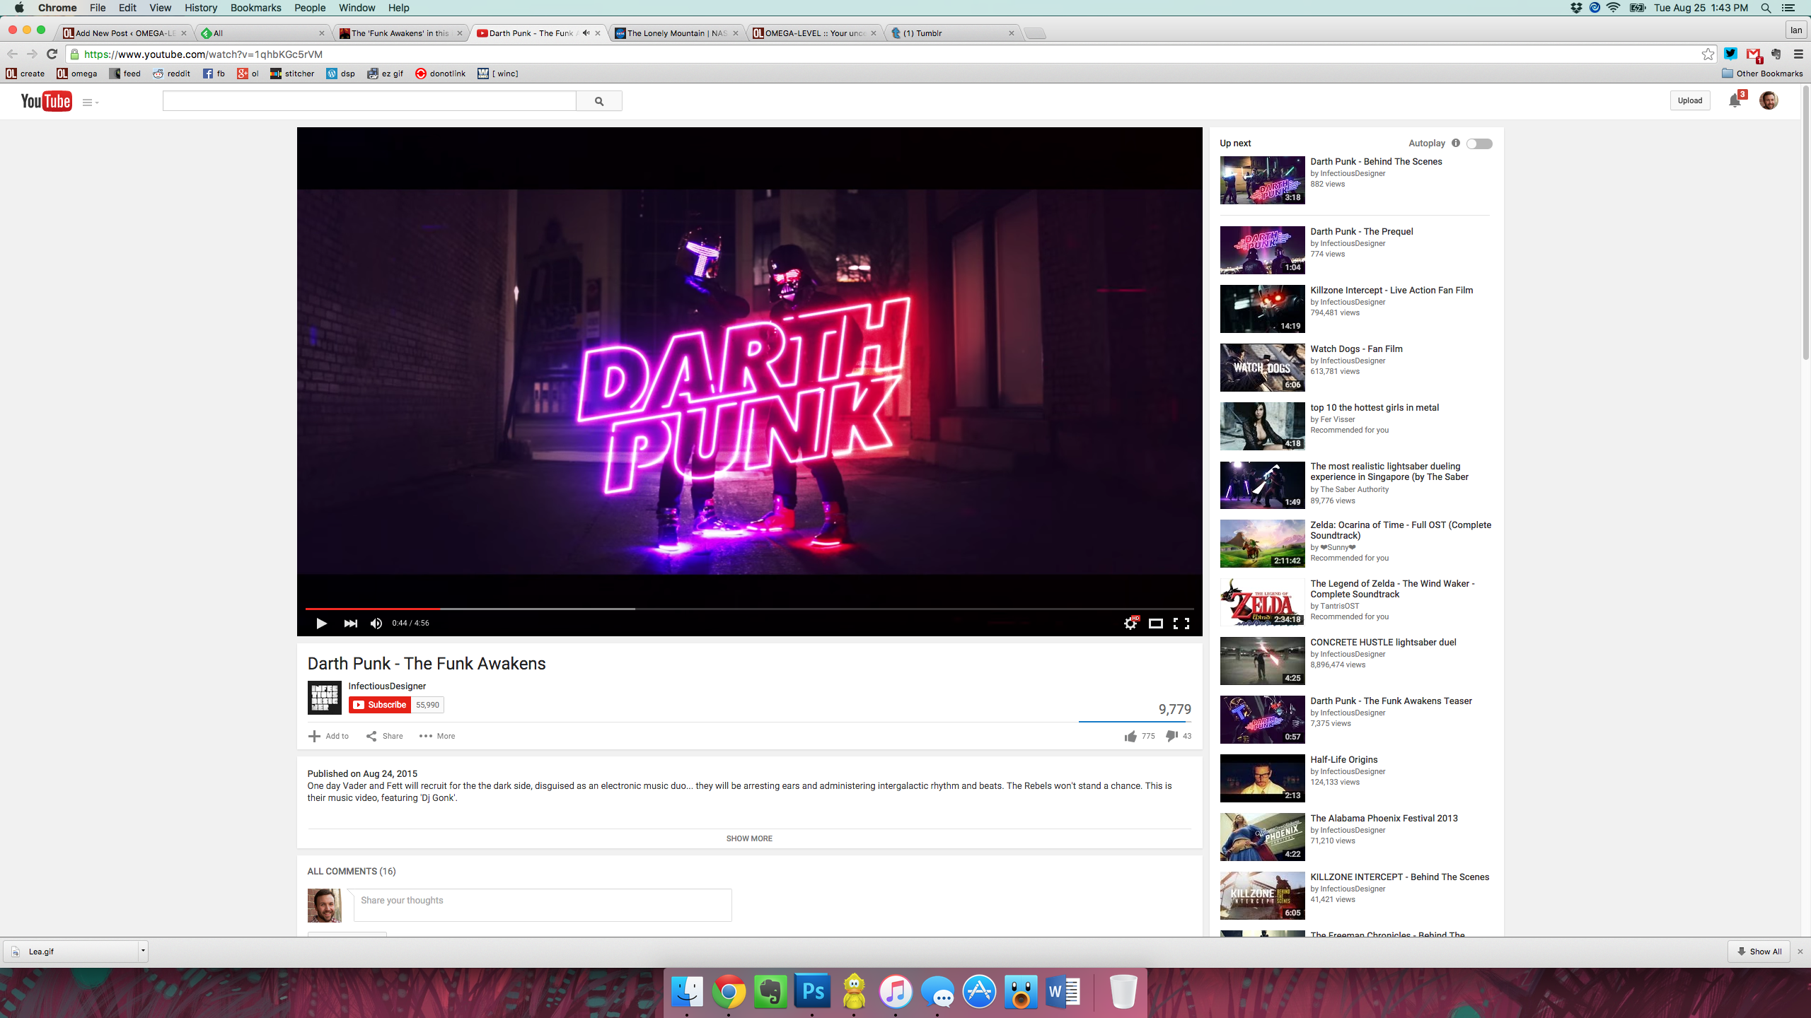Click Show All downloads button
Screen dimensions: 1811x1018
pyautogui.click(x=1759, y=952)
